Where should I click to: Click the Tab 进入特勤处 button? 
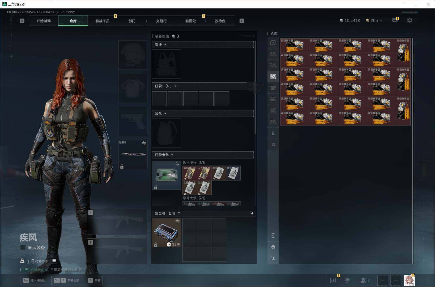33,280
